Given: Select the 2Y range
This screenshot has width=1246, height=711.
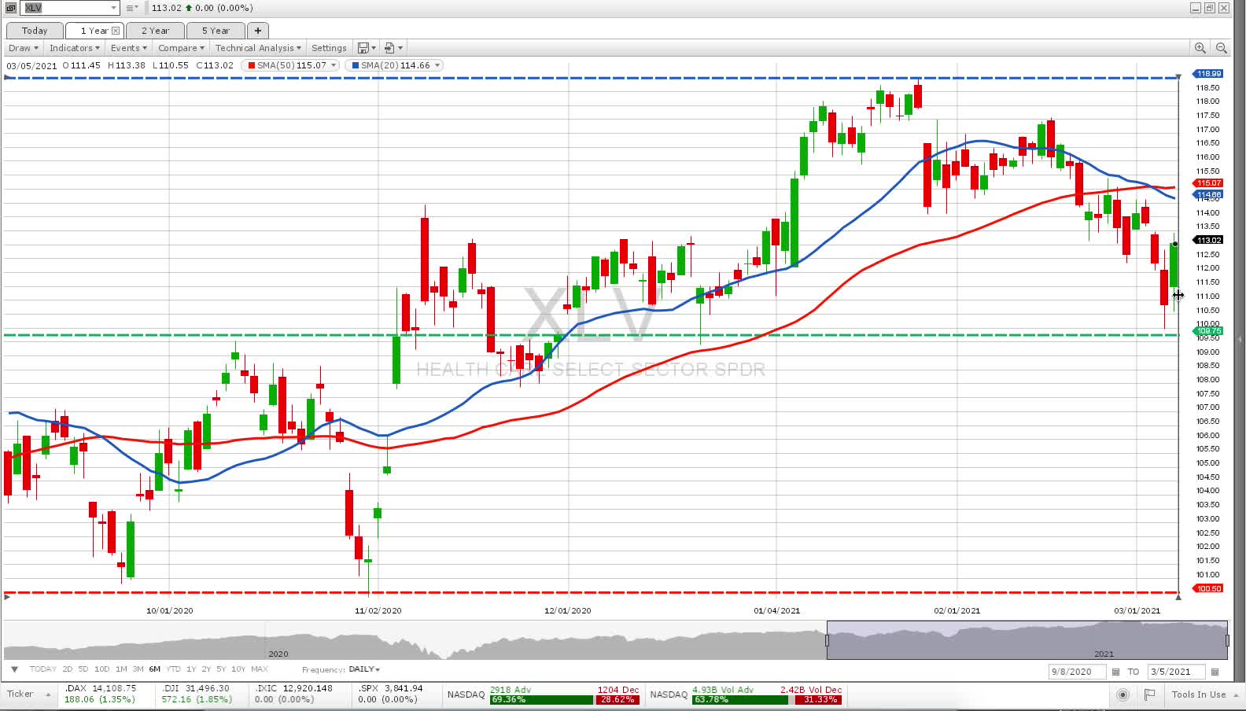Looking at the screenshot, I should tap(206, 669).
